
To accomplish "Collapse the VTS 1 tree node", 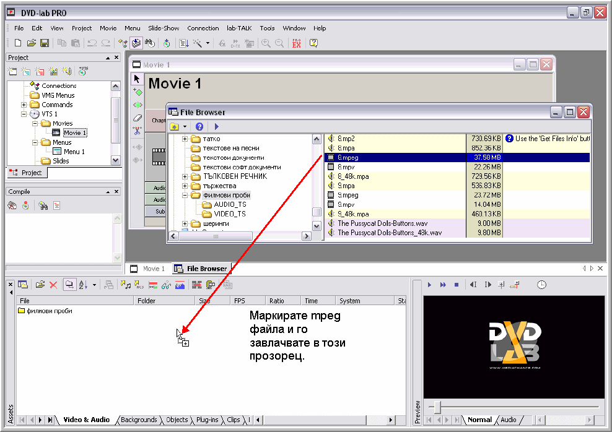I will [24, 114].
